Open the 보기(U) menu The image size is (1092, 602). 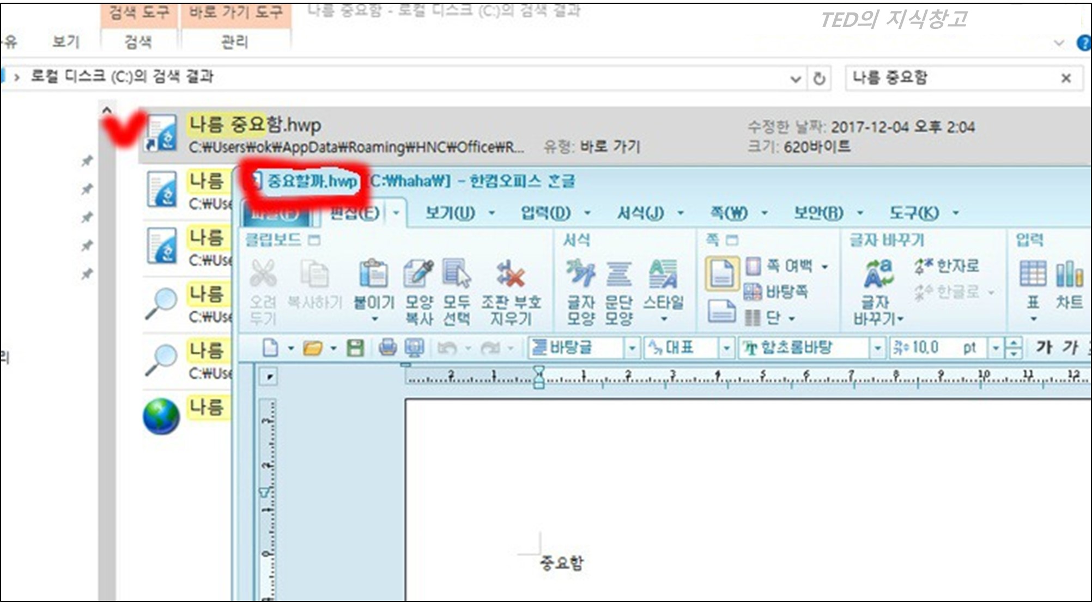(450, 213)
